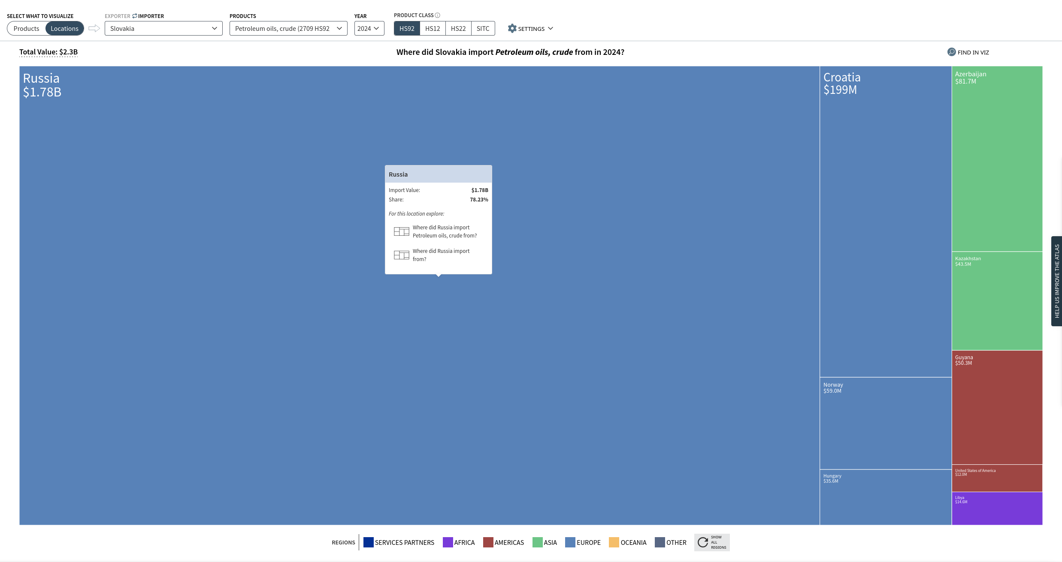Click the Show All Regions reset icon
Viewport: 1062px width, 562px height.
(703, 542)
